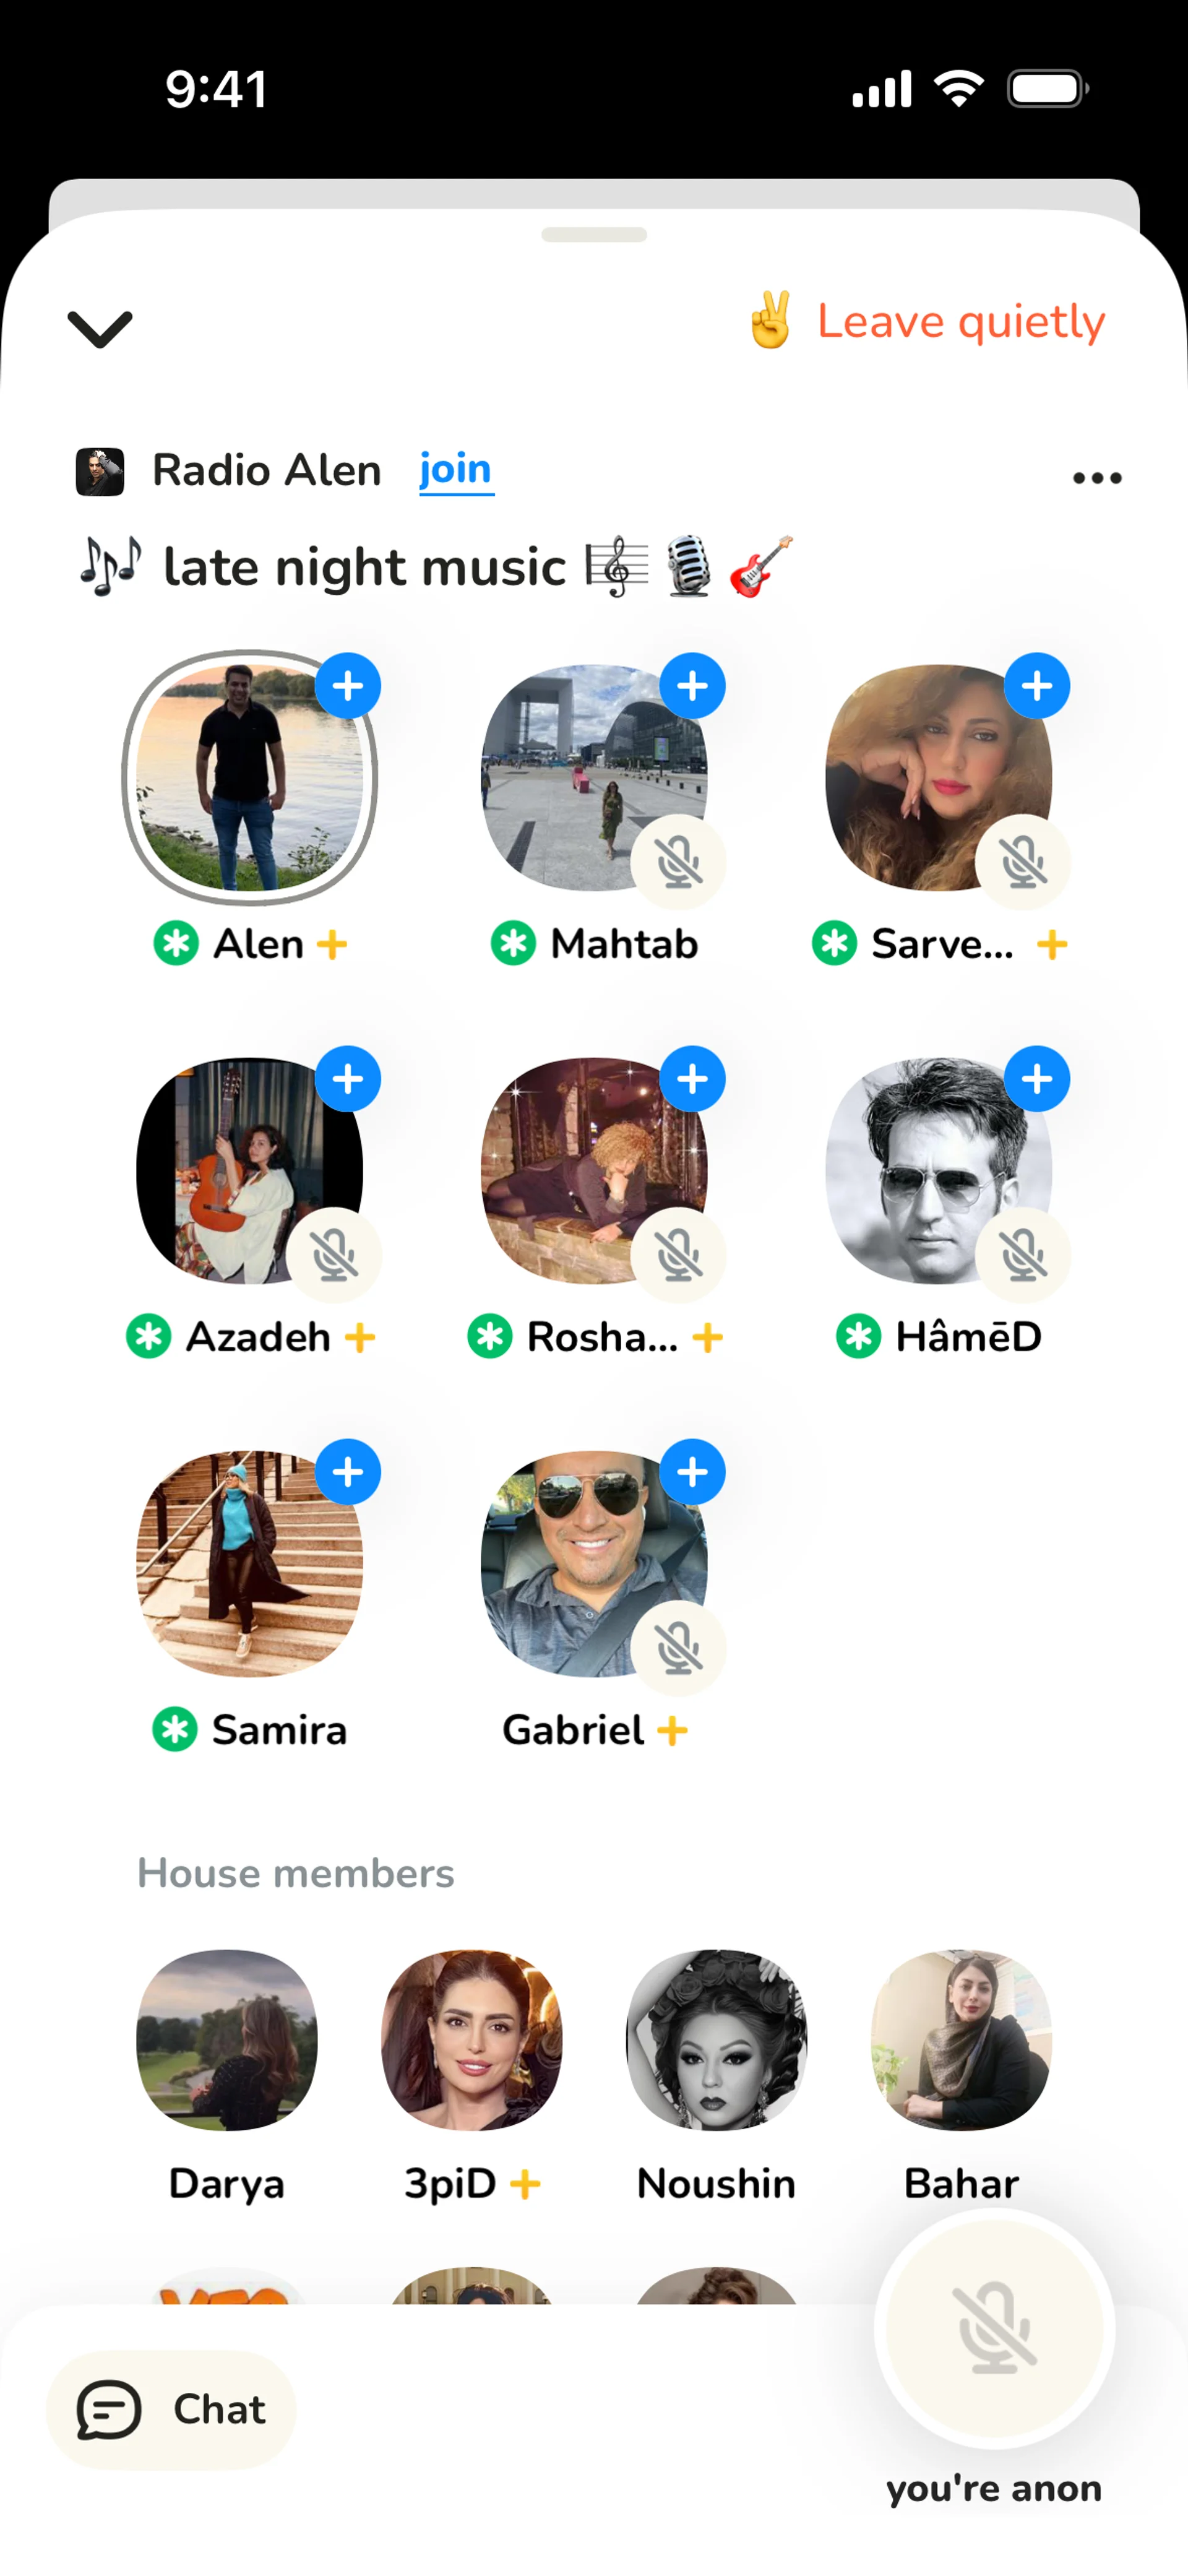Click the join link beside Radio Alen

pyautogui.click(x=456, y=469)
